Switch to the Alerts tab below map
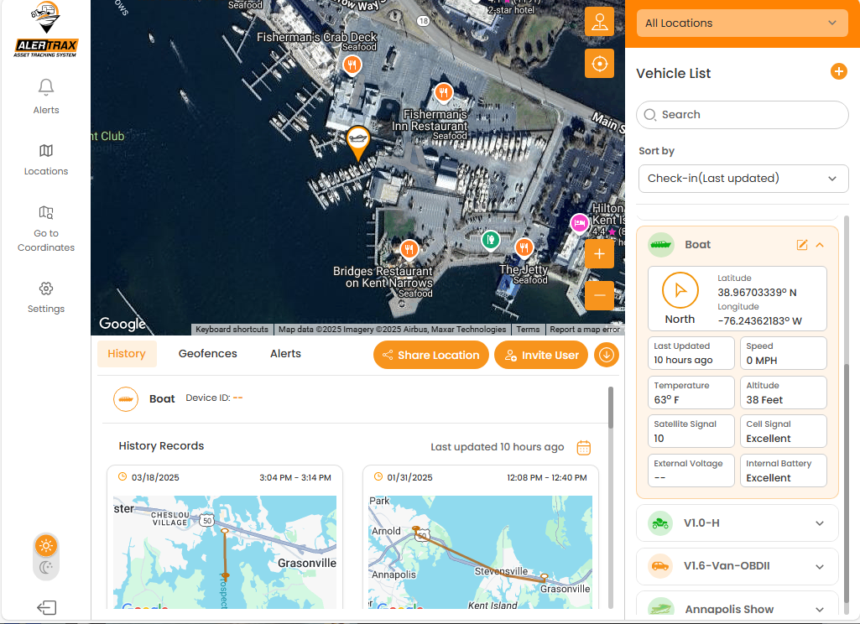860x624 pixels. pyautogui.click(x=285, y=354)
